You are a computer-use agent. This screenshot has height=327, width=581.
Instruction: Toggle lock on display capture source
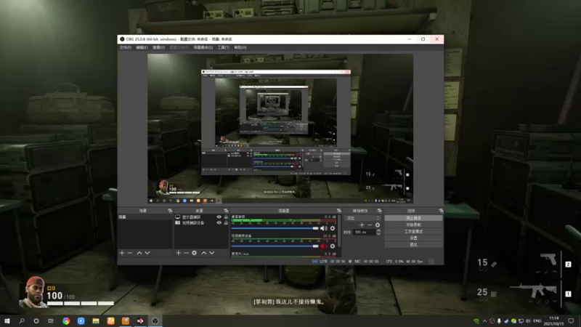226,217
